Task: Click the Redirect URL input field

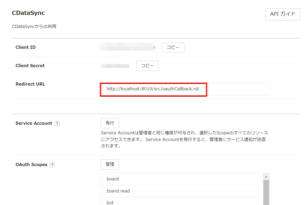Action: click(x=185, y=89)
